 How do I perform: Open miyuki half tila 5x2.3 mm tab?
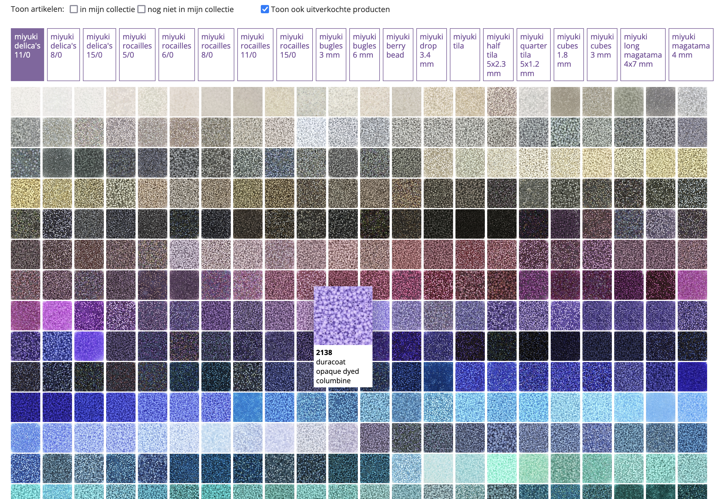click(x=498, y=55)
